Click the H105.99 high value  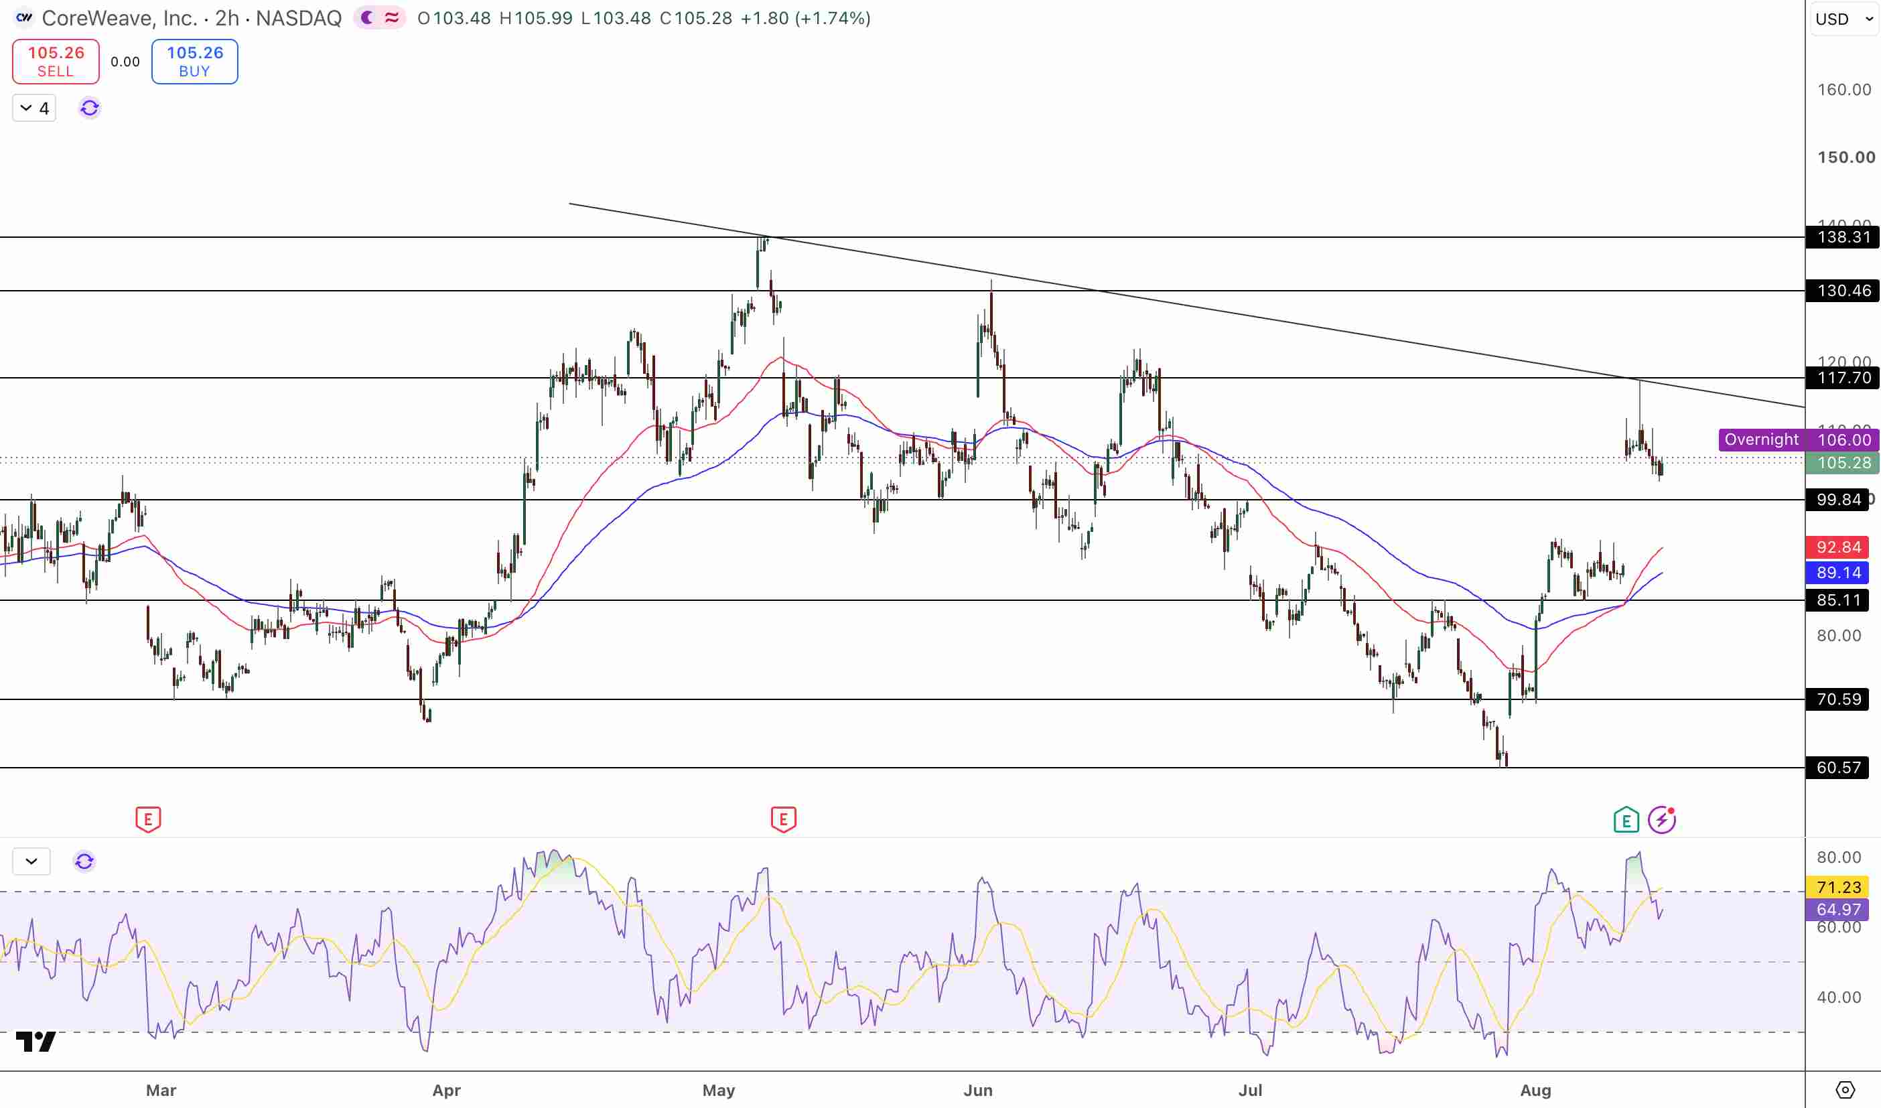(536, 18)
